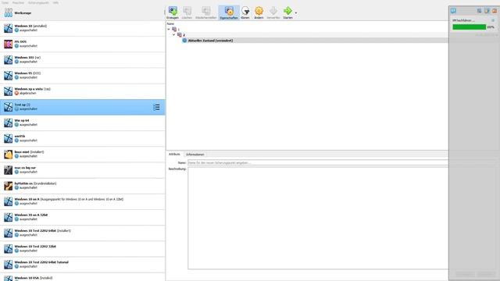The height and width of the screenshot is (281, 500).
Task: Click inside the Beschreibung text area
Action: tap(318, 219)
